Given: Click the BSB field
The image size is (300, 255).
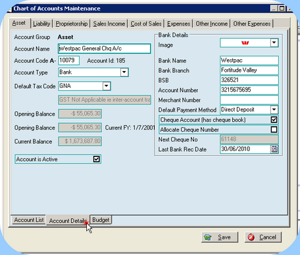Looking at the screenshot, I should coord(249,80).
